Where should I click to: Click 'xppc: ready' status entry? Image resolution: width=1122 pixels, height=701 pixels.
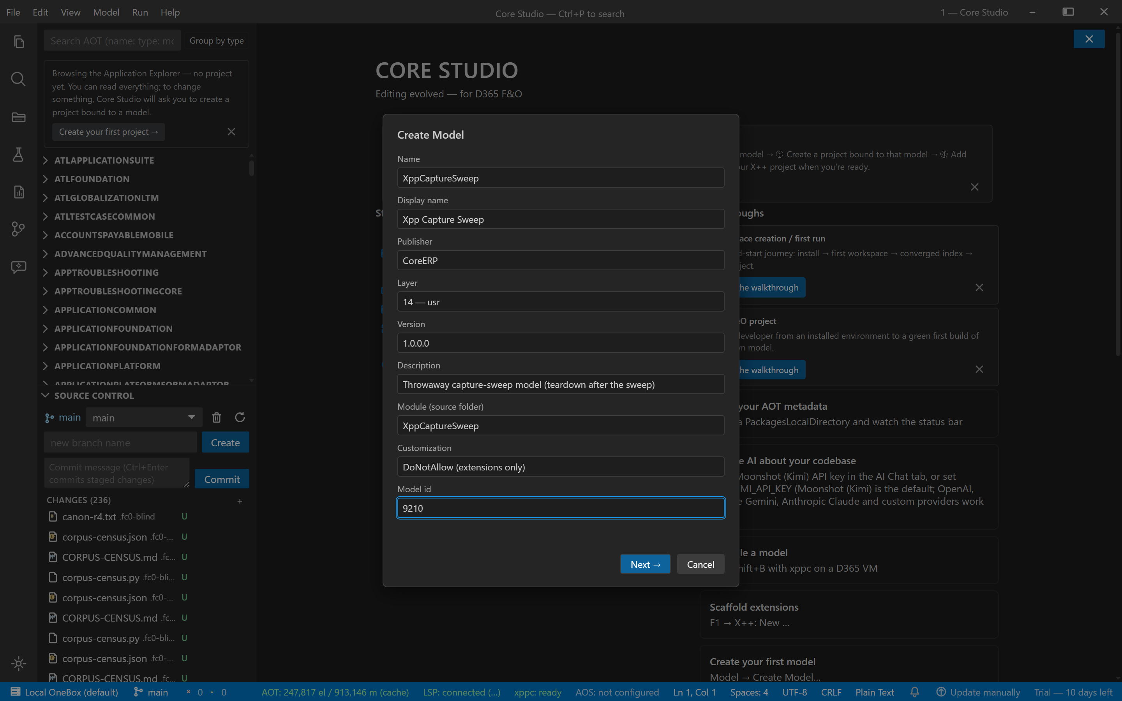(x=538, y=692)
